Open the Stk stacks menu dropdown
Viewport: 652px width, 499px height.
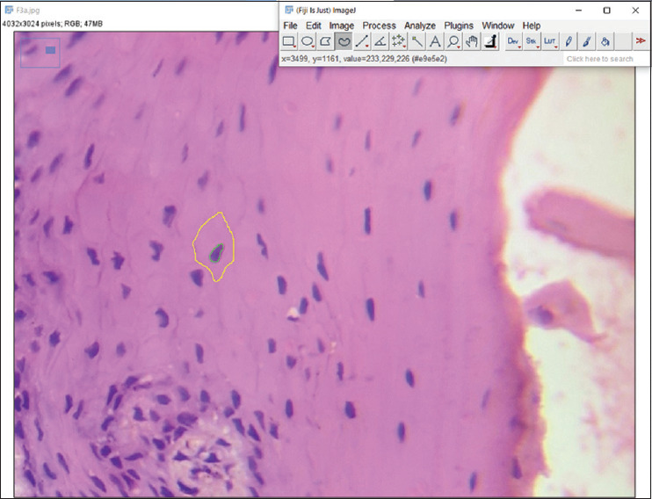[x=531, y=41]
